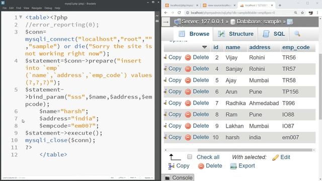The image size is (322, 181).
Task: Open the Edit menu in Brackets
Action: 11,8
